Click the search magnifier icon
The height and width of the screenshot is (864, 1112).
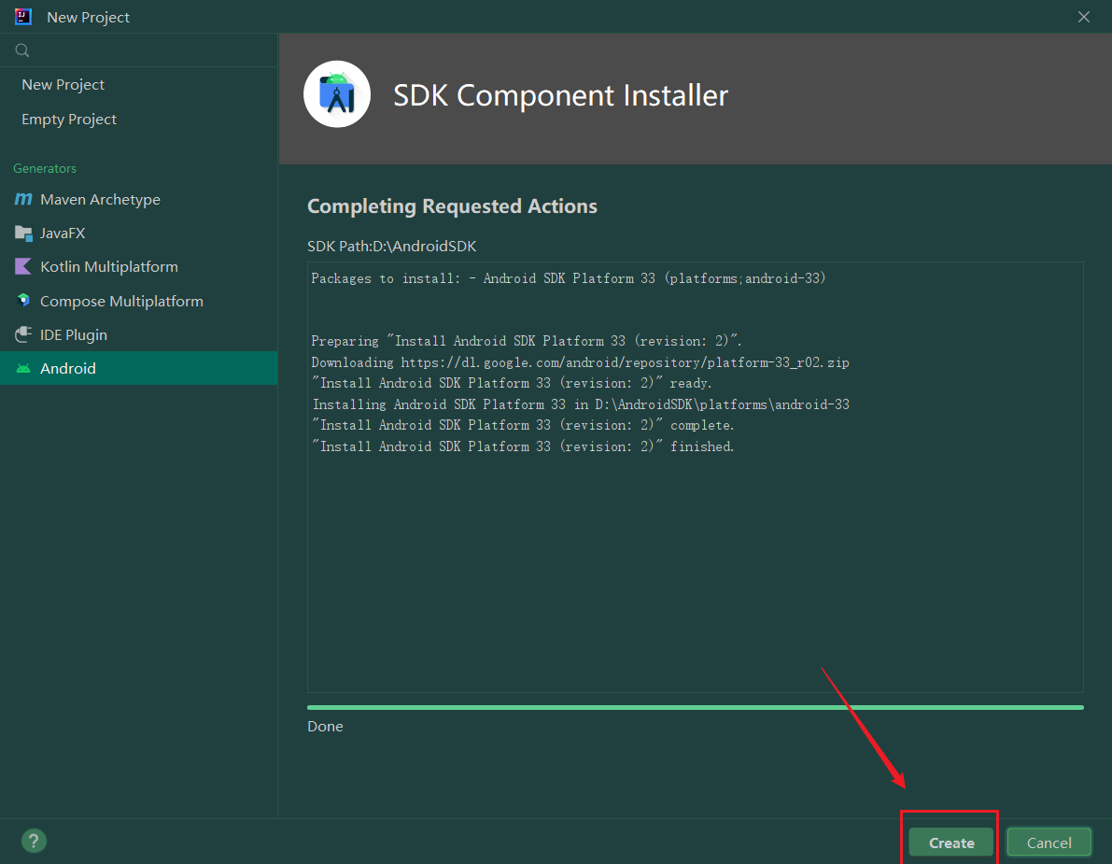pyautogui.click(x=22, y=50)
